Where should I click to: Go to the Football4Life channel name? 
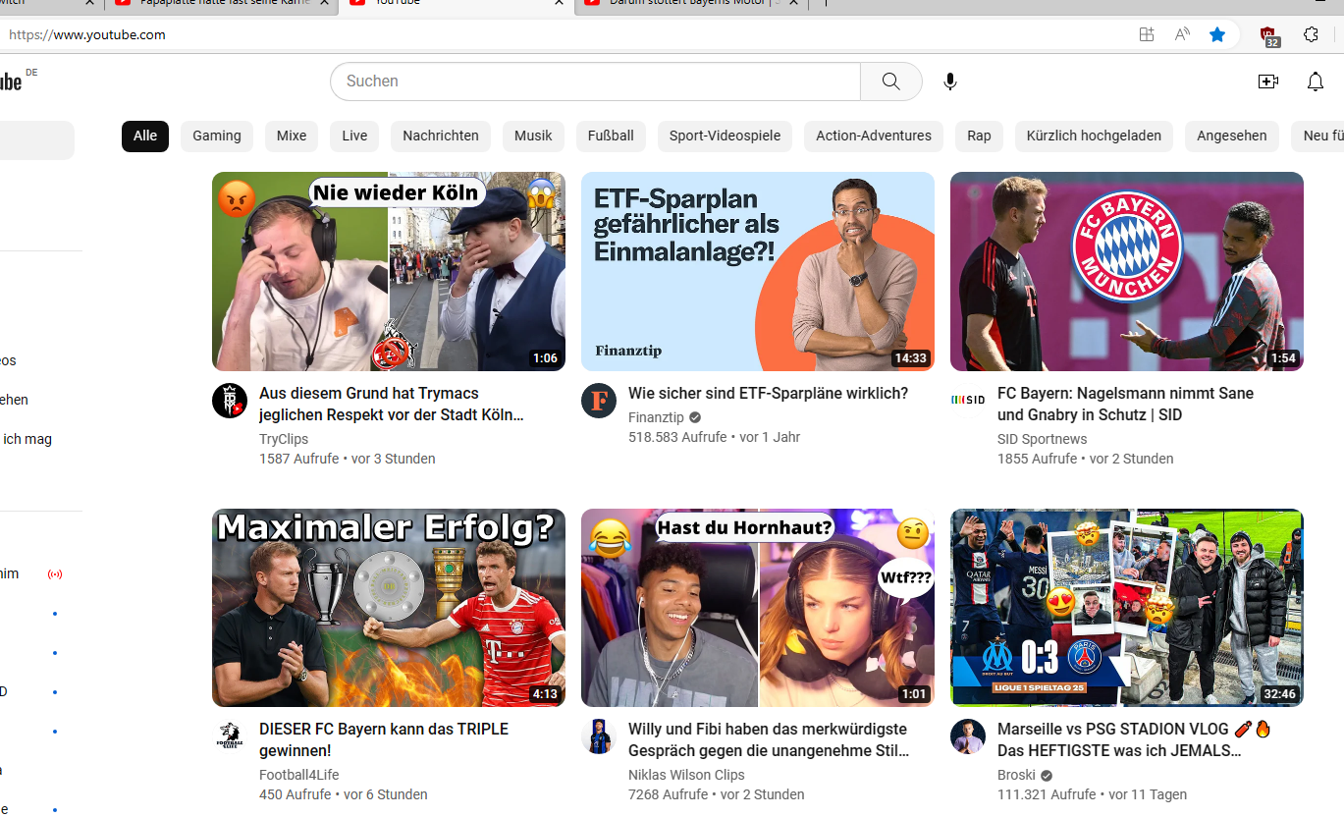tap(299, 775)
